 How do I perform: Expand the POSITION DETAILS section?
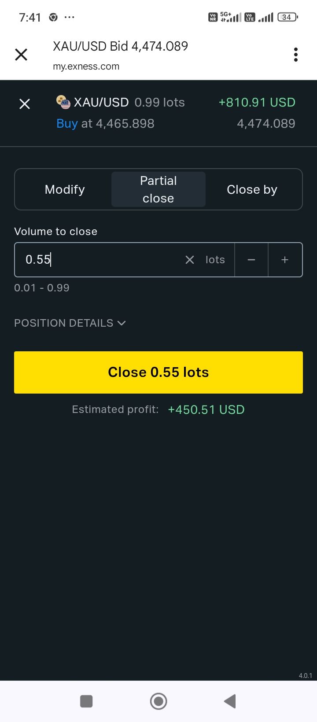pos(70,323)
